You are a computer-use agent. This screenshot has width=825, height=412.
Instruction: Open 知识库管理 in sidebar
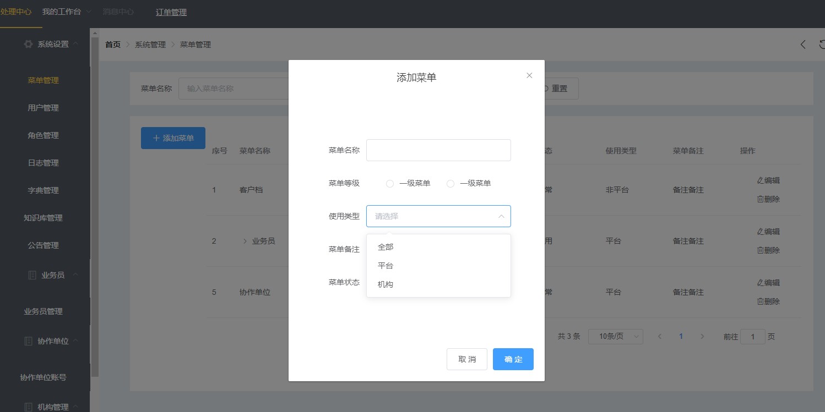click(44, 218)
